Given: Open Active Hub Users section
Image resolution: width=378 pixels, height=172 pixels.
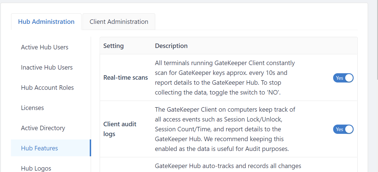Looking at the screenshot, I should click(45, 47).
